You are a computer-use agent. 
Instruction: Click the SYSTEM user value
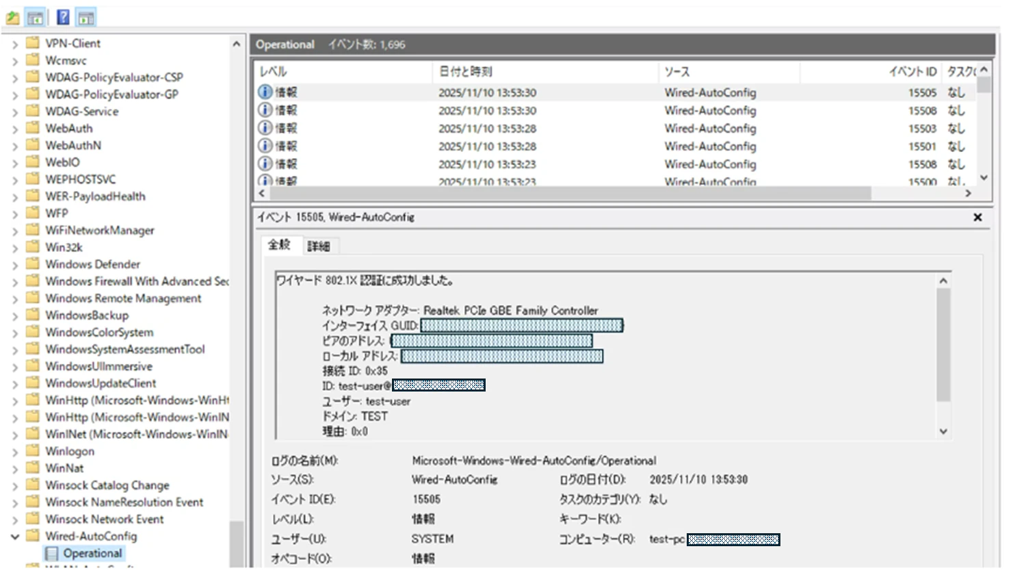pyautogui.click(x=432, y=539)
